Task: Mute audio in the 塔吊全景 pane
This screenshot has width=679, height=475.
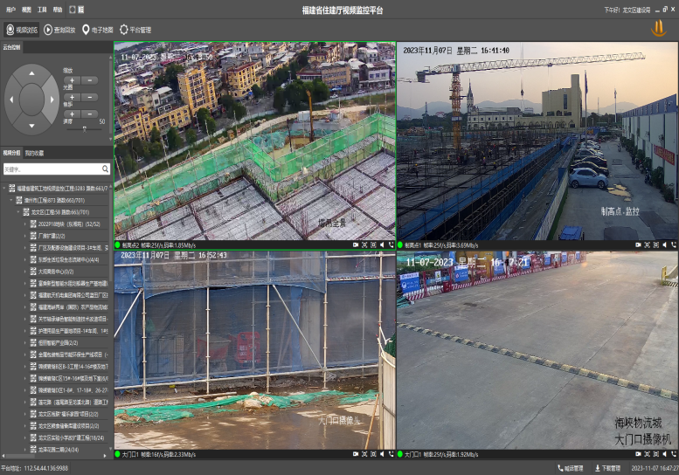Action: (x=382, y=244)
